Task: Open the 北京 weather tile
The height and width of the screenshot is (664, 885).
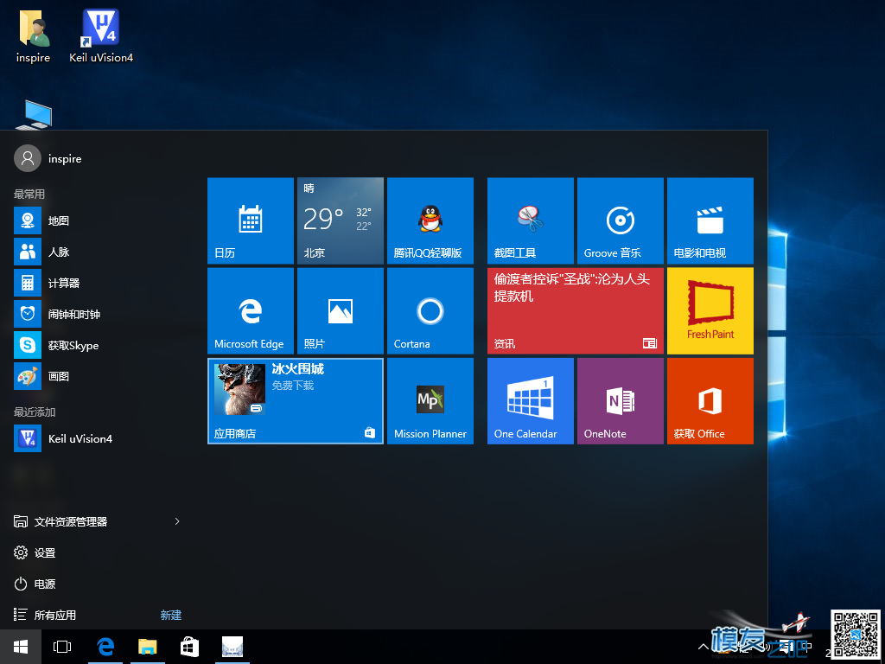Action: tap(341, 220)
